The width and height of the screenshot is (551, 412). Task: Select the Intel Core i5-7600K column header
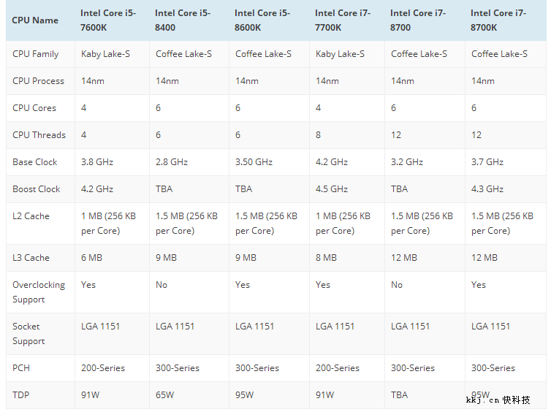[108, 20]
